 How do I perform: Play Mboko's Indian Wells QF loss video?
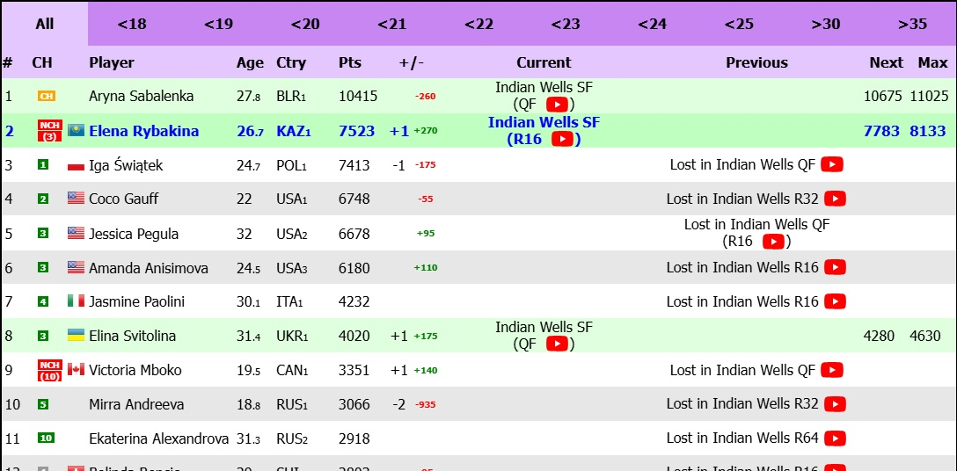click(x=832, y=370)
